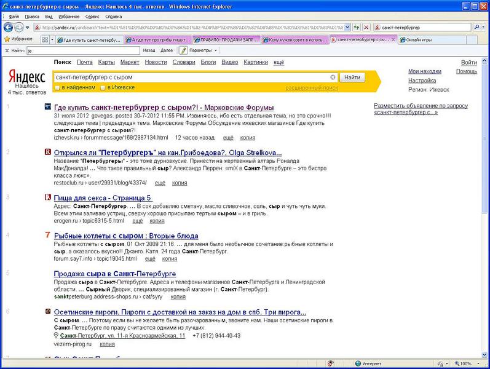Click the Найти find-on-page text field
Viewport: 490px width, 369px height.
tap(83, 50)
